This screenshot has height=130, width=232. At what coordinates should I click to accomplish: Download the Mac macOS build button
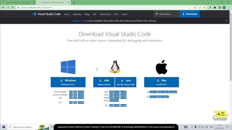161,82
